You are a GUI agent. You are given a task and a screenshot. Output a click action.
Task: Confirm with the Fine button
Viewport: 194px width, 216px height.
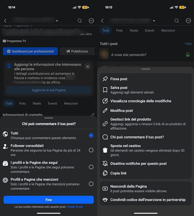49,200
